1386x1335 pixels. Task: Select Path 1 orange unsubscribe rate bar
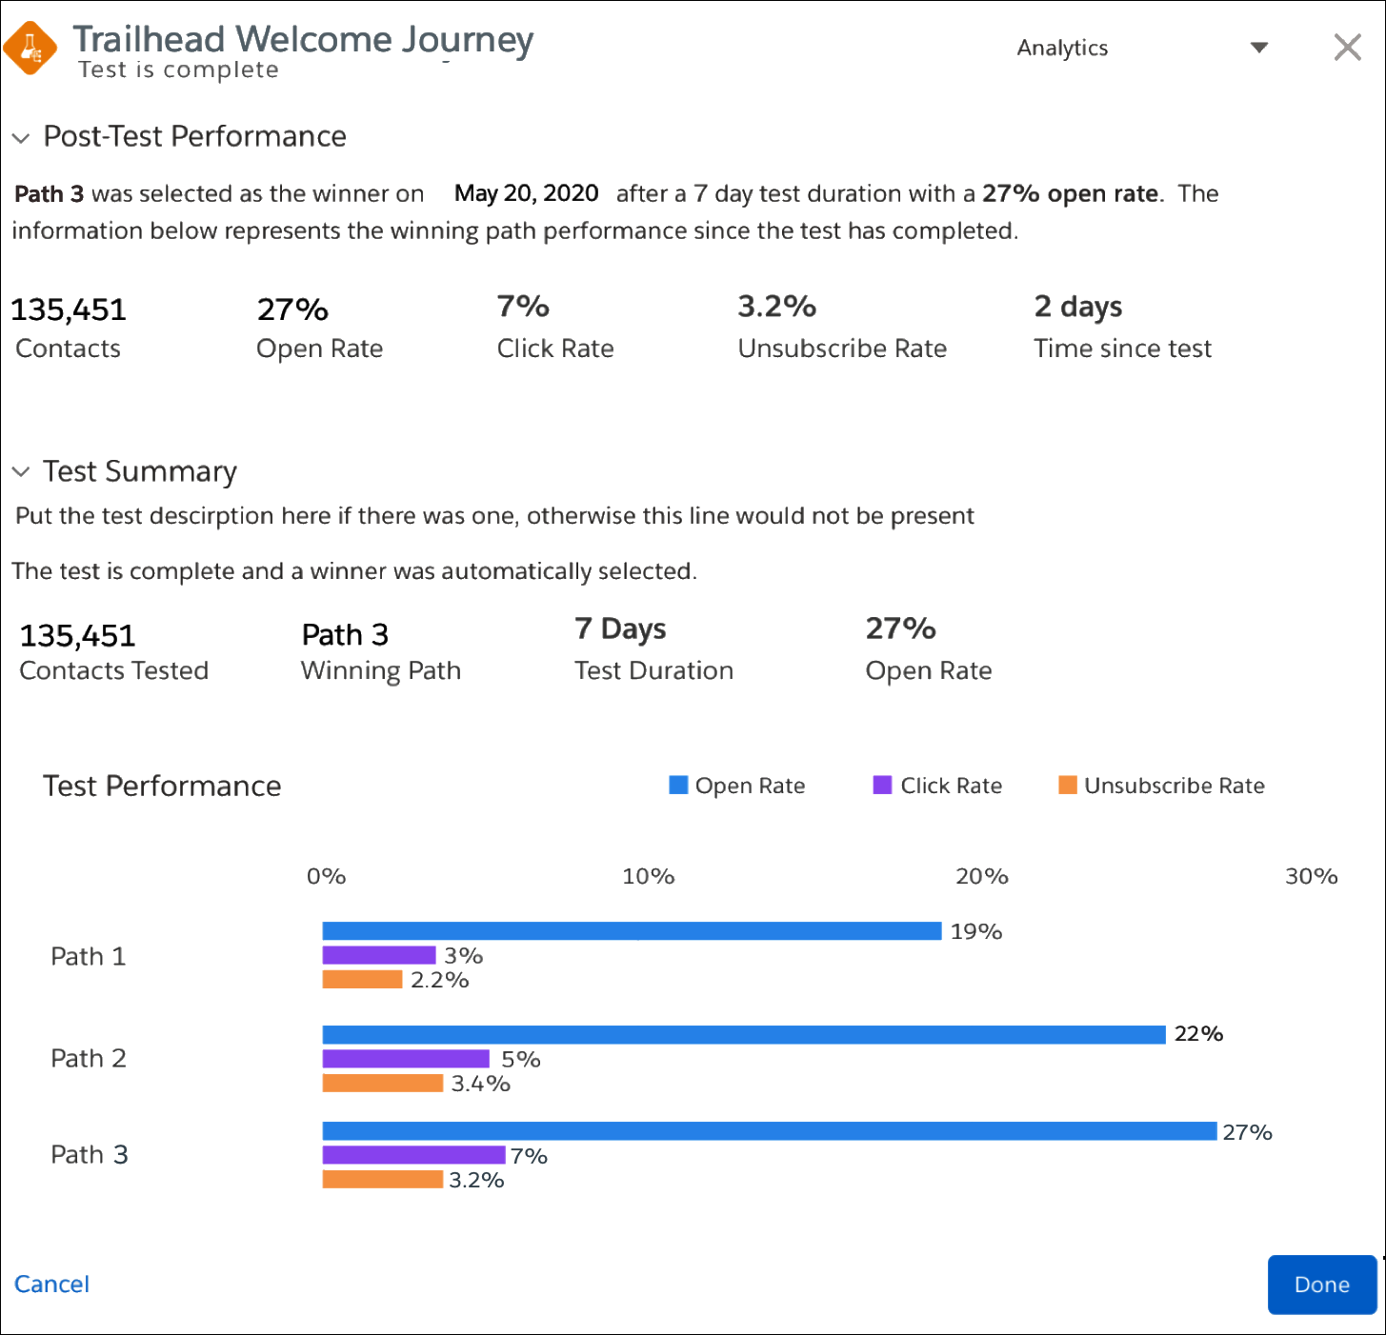362,979
